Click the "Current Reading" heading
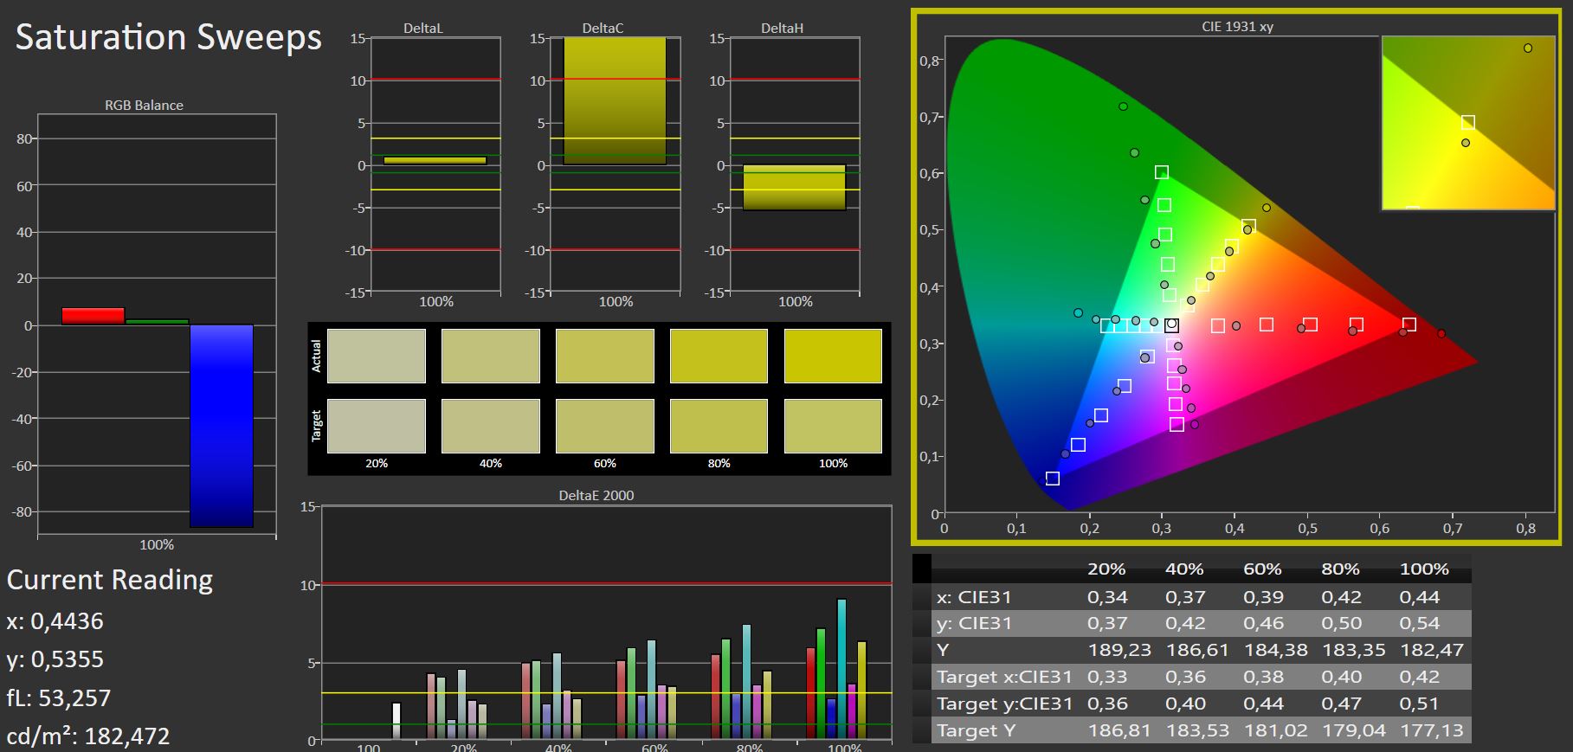Viewport: 1573px width, 752px height. click(110, 580)
